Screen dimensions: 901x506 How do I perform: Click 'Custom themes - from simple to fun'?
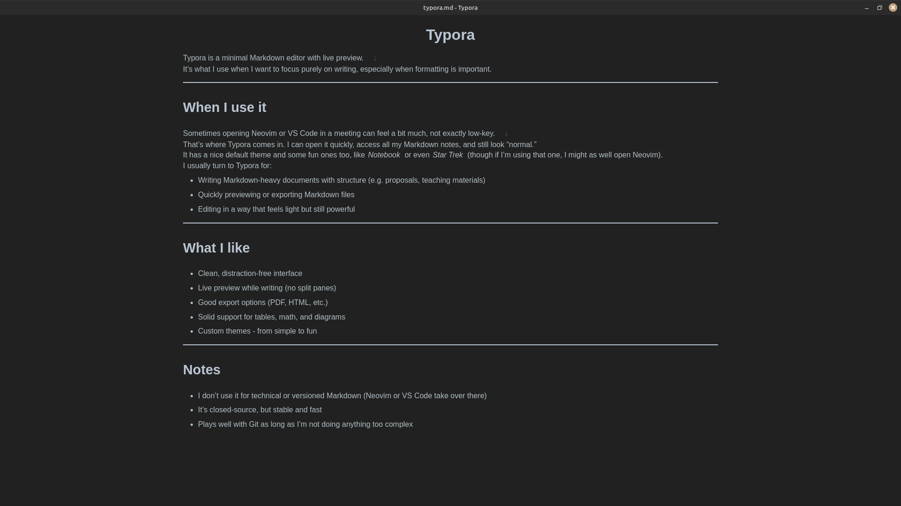(x=257, y=331)
